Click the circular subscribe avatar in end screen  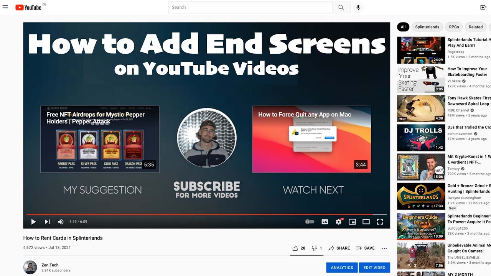pos(207,138)
